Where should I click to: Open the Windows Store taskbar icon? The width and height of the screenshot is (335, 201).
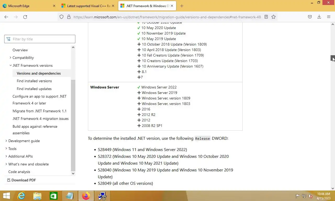click(x=54, y=196)
